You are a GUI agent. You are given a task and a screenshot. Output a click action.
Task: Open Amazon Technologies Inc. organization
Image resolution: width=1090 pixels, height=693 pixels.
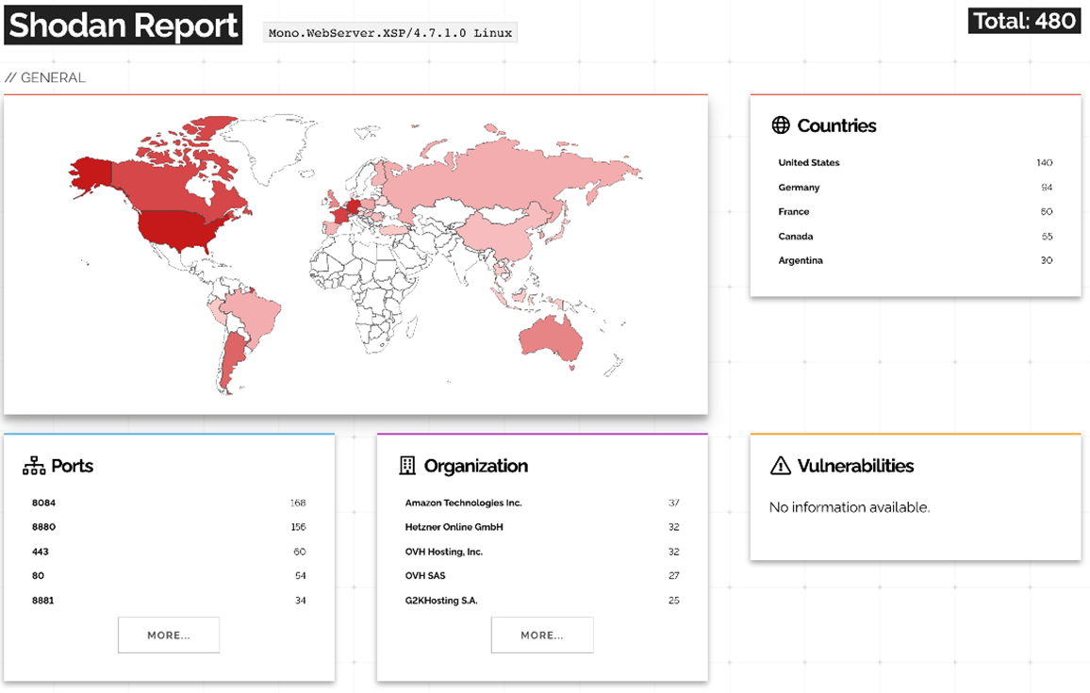[463, 503]
